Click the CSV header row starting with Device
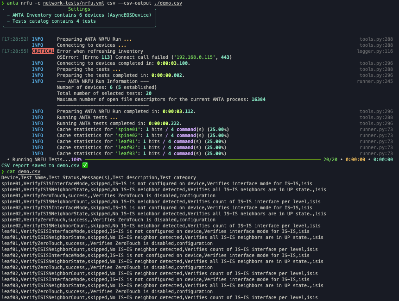The height and width of the screenshot is (301, 399). [x=98, y=177]
